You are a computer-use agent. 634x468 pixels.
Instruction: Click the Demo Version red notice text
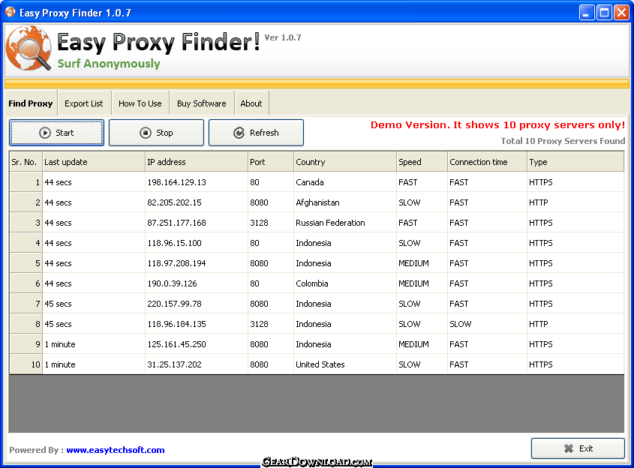pyautogui.click(x=497, y=125)
